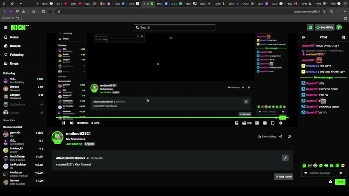Click New messages divider in chat
Viewport: 349px width, 196px height.
pos(323,78)
